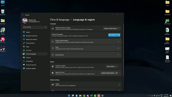Open the Recycle Bin desktop icon
This screenshot has height=97, width=172.
tap(3, 12)
